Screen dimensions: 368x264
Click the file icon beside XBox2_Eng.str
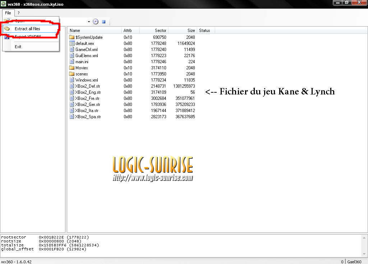[x=72, y=92]
